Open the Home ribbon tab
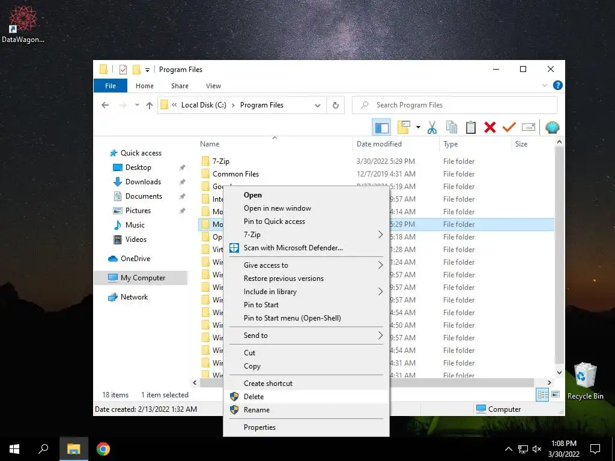Image resolution: width=615 pixels, height=461 pixels. [x=145, y=86]
